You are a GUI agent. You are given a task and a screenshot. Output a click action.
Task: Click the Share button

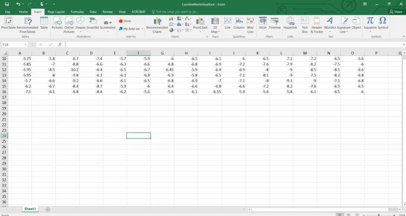[396, 12]
